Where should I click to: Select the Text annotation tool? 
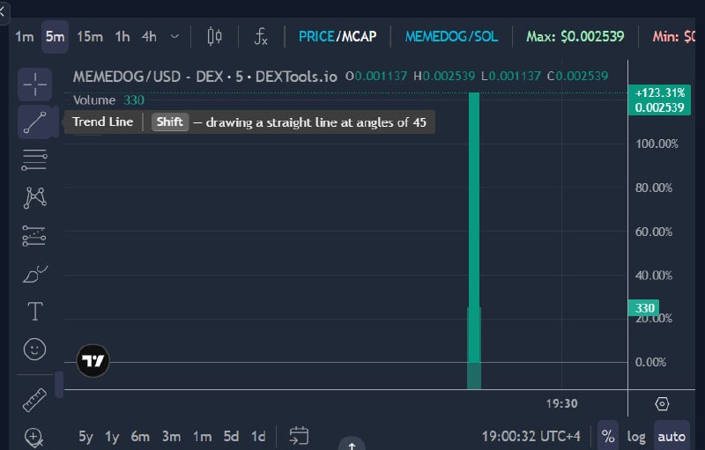tap(34, 311)
